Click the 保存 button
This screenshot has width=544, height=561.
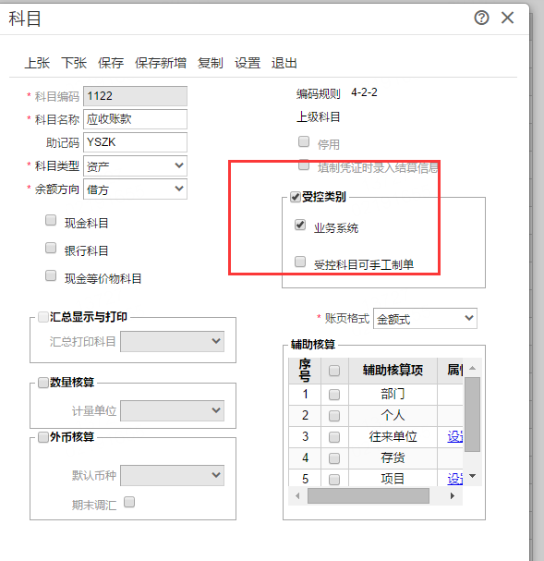click(x=111, y=63)
